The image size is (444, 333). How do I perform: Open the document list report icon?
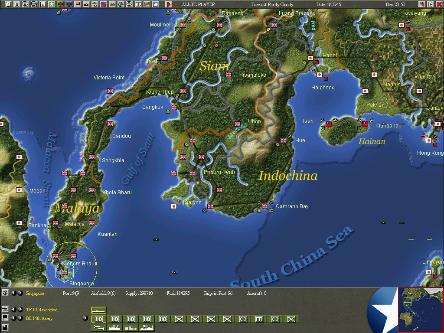click(17, 4)
